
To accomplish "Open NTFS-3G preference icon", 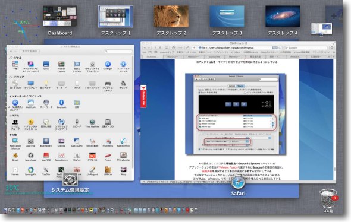I will click(x=92, y=156).
